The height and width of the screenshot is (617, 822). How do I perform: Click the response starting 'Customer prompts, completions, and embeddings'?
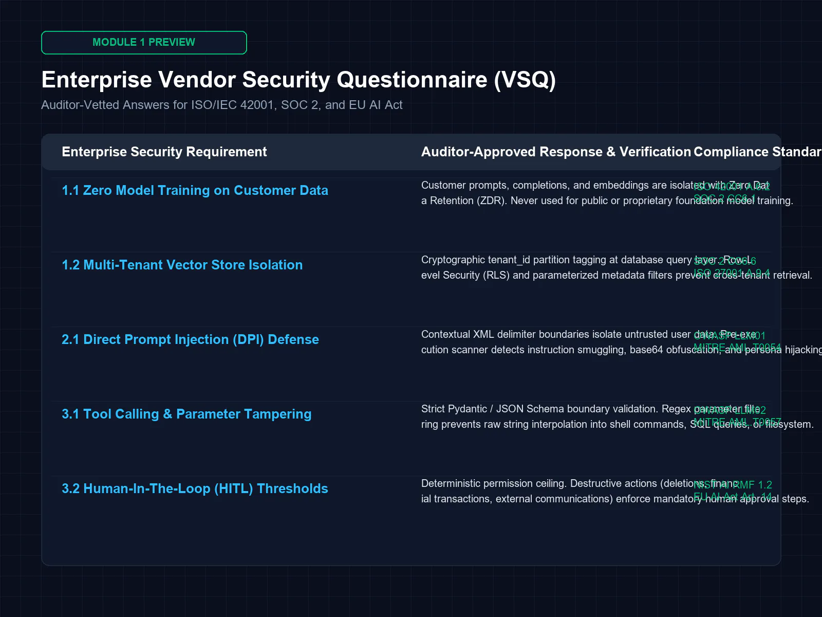coord(607,193)
